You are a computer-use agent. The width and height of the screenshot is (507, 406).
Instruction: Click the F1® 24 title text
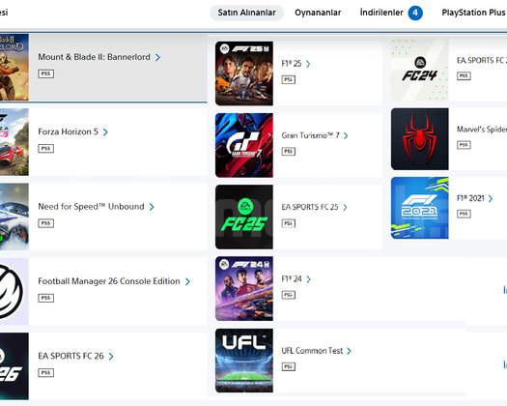[x=292, y=279]
